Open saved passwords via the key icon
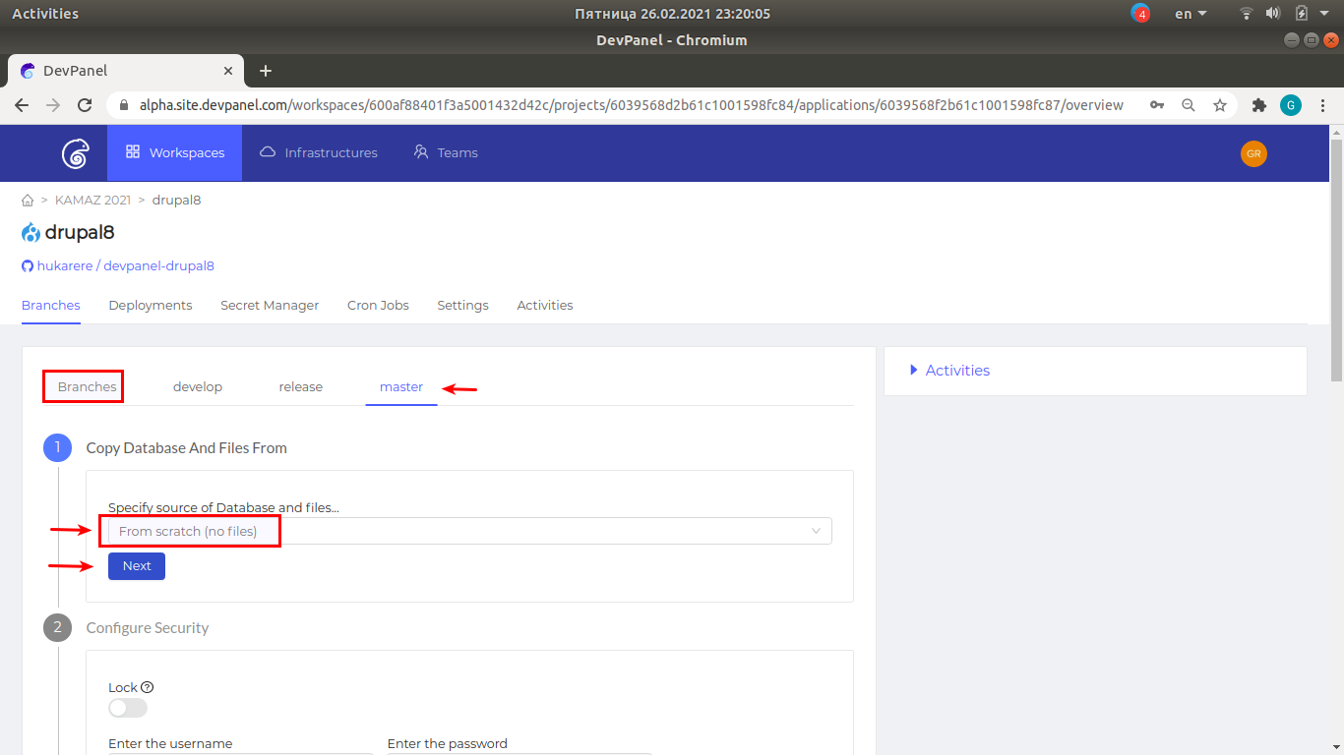Screen dimensions: 1344x755 click(x=1157, y=104)
